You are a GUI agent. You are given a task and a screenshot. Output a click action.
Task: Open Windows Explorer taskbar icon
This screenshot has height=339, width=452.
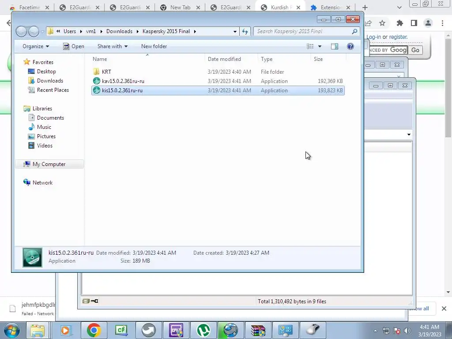[38, 330]
